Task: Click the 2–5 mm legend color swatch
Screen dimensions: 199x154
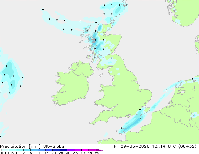Action: (27, 150)
